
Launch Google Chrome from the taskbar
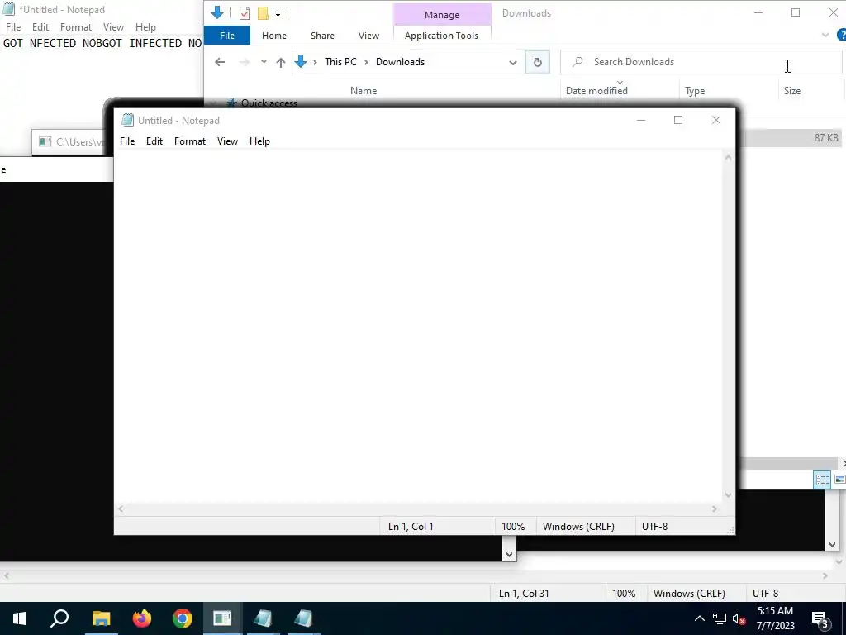coord(183,618)
